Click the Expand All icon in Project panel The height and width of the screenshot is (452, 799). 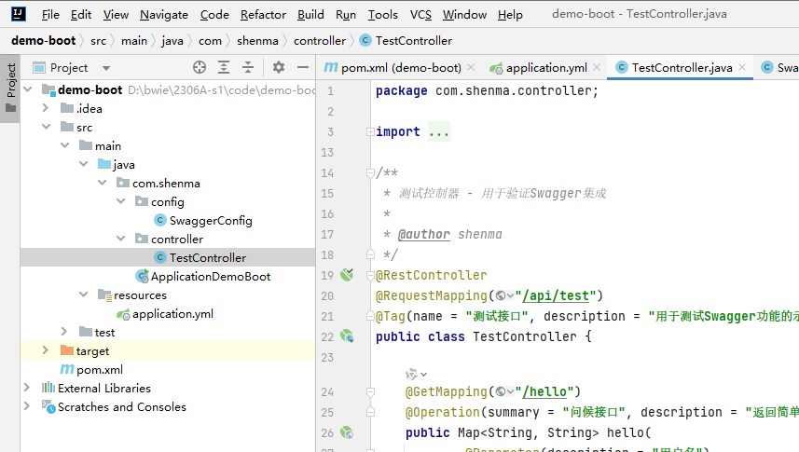224,67
